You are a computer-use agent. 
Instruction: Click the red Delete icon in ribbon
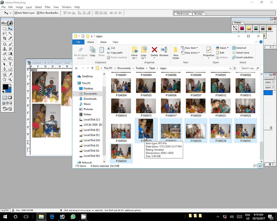tap(155, 50)
